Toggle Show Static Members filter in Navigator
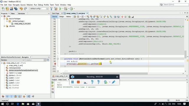The width and height of the screenshot is (189, 106). (x=12, y=96)
